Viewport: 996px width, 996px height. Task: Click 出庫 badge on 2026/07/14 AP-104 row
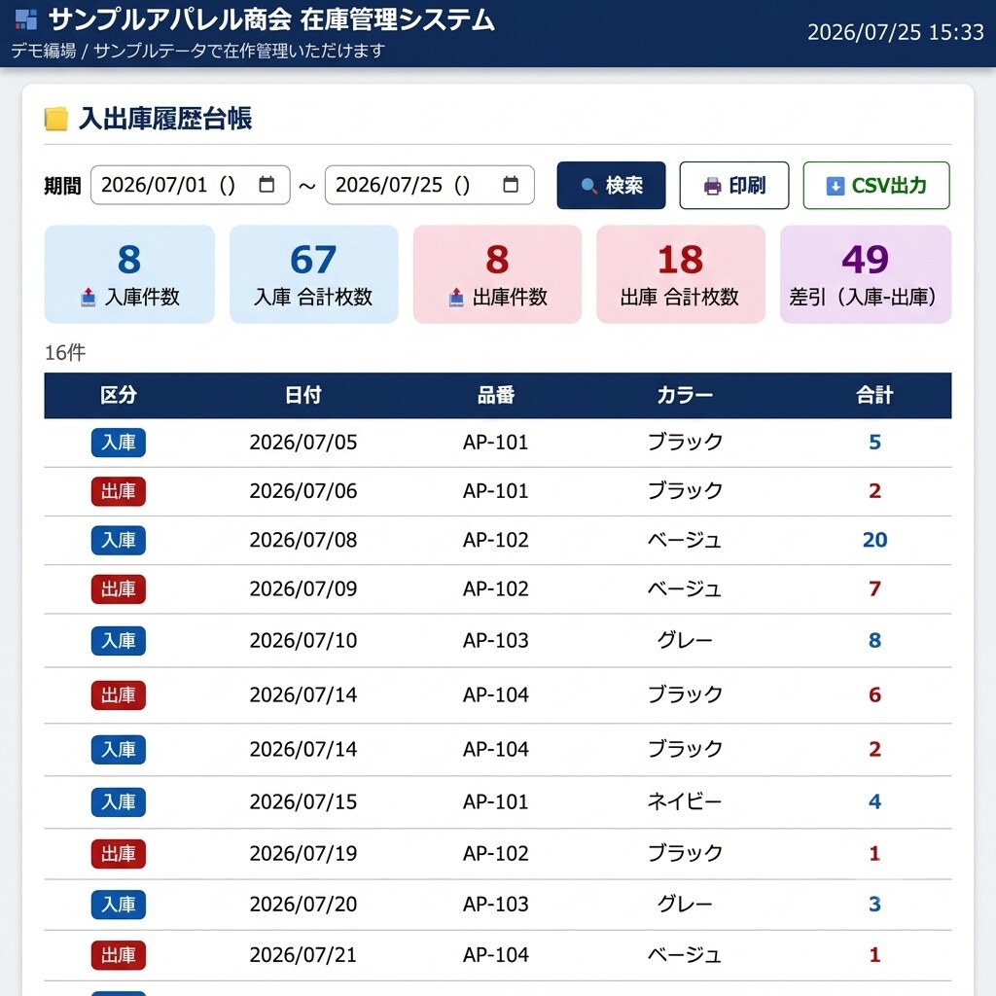(119, 694)
